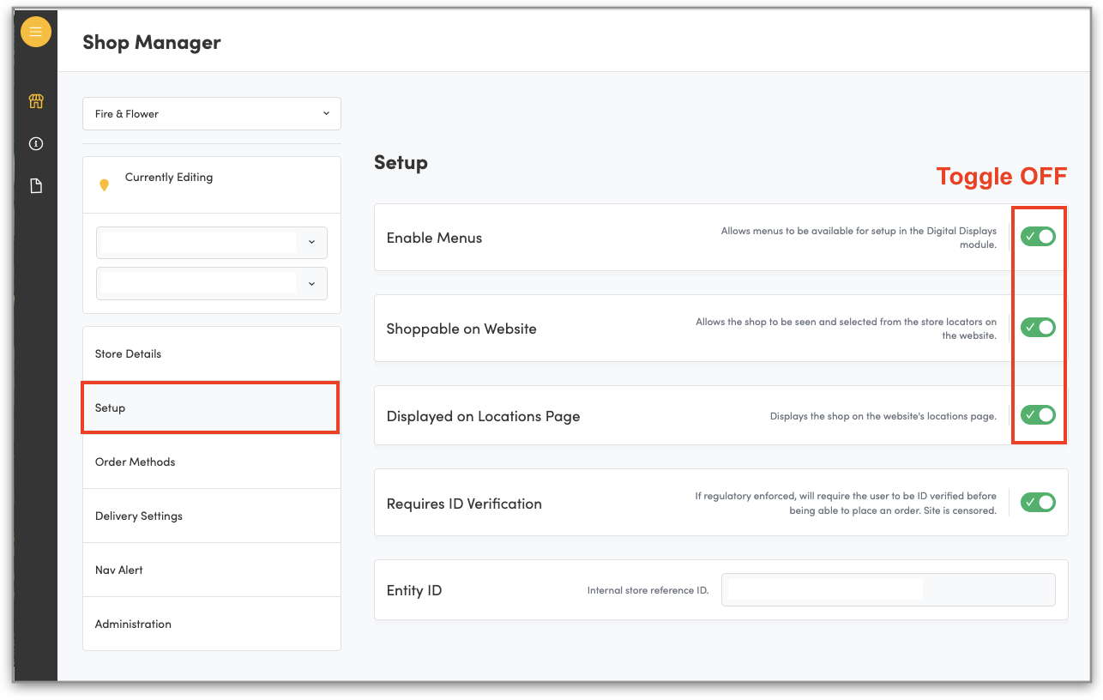Screen dimensions: 1103x700
Task: Open second Currently Editing dropdown
Action: [212, 284]
